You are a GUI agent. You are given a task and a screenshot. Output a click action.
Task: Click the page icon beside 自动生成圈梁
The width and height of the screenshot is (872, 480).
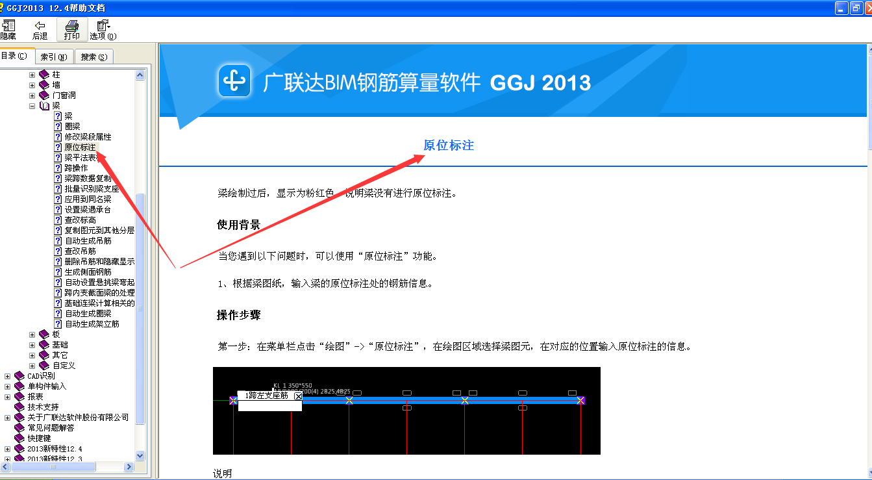pyautogui.click(x=58, y=314)
